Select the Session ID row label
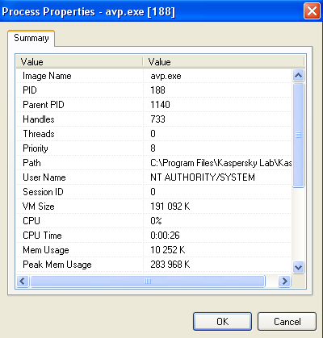The image size is (323, 338). [43, 192]
